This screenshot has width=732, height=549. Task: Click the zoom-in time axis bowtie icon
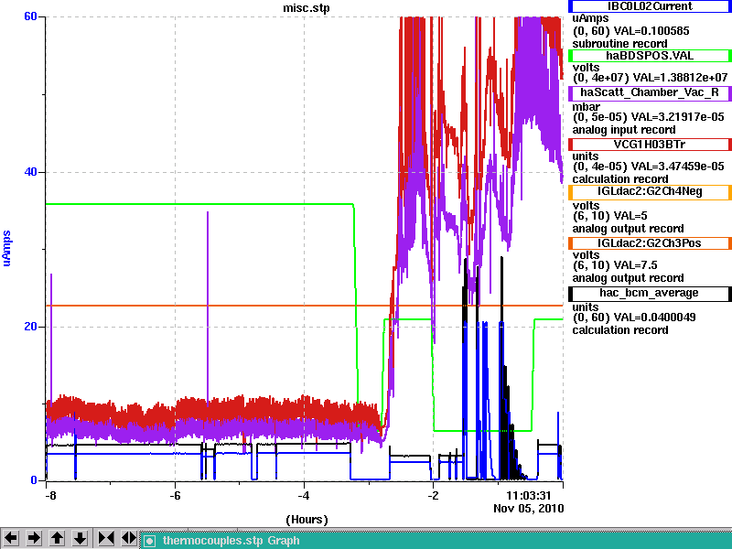[x=106, y=538]
